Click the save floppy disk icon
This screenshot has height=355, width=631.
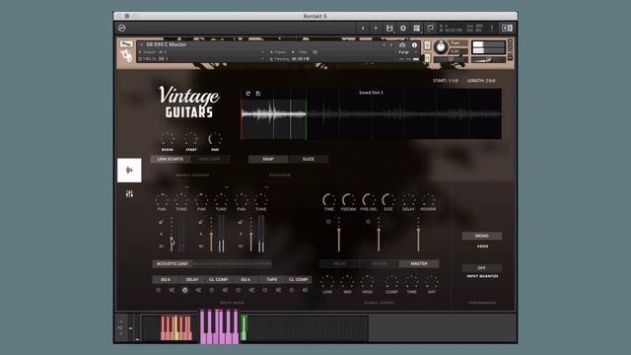389,28
